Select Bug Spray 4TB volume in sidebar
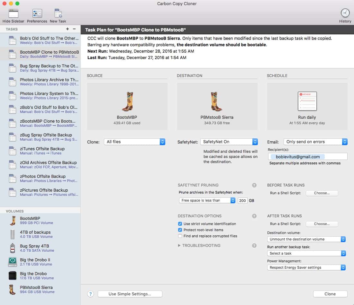The width and height of the screenshot is (354, 305). [34, 248]
